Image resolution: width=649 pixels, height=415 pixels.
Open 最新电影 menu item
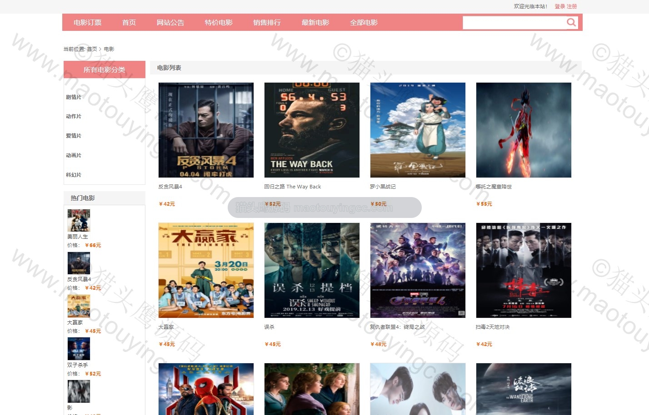click(x=315, y=22)
